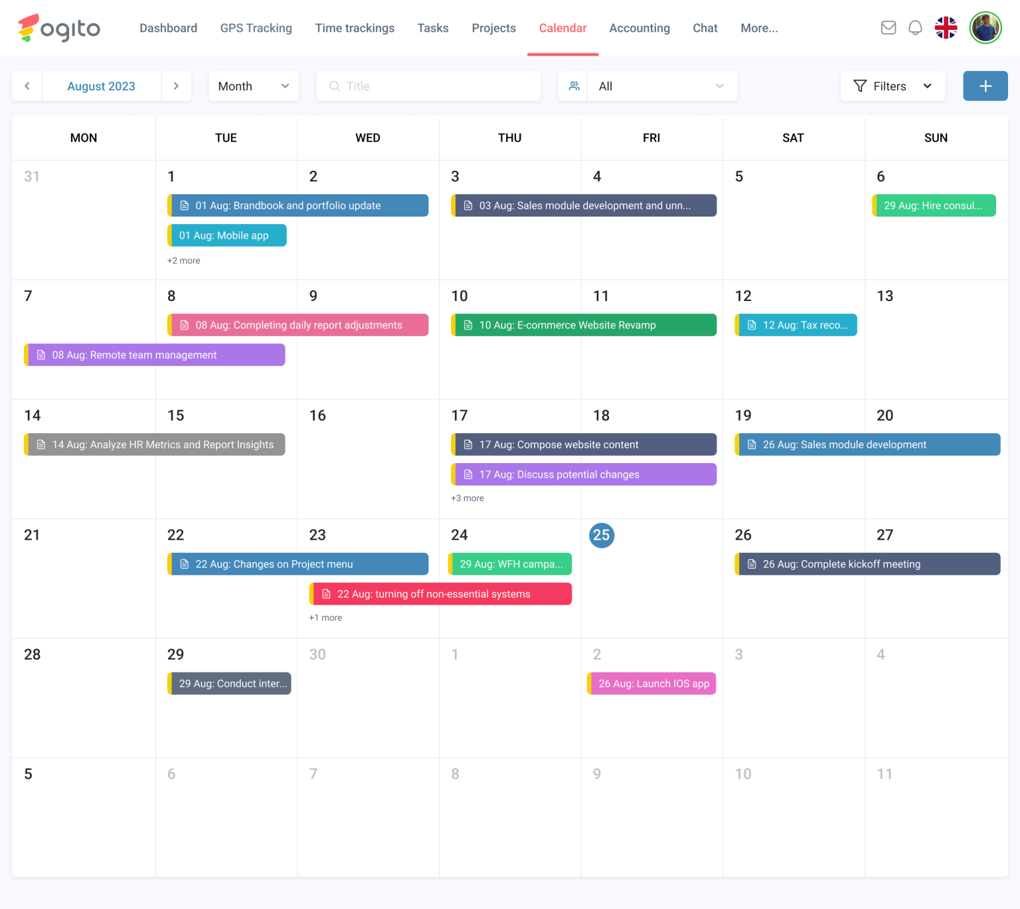The height and width of the screenshot is (909, 1020).
Task: Click the funnel icon inside the Filters control
Action: 860,86
